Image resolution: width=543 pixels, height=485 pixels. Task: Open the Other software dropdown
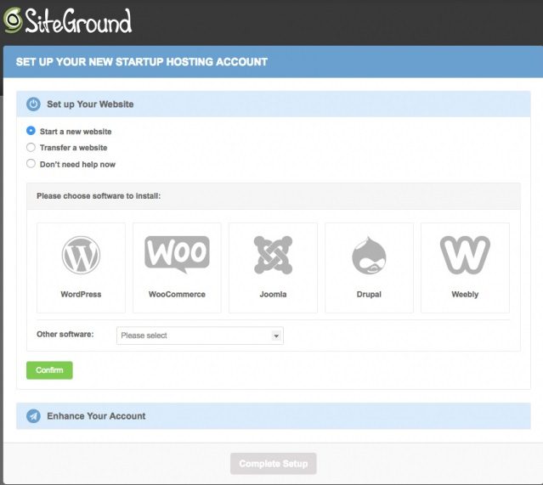click(x=200, y=336)
